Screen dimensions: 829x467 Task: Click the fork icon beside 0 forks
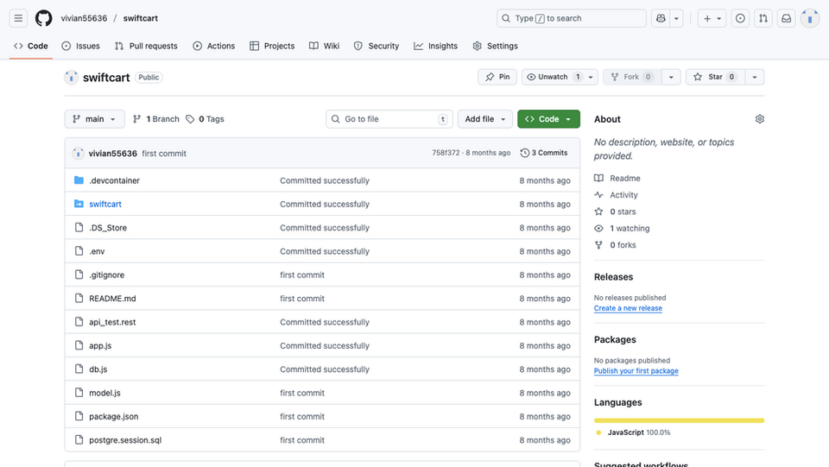pyautogui.click(x=598, y=245)
